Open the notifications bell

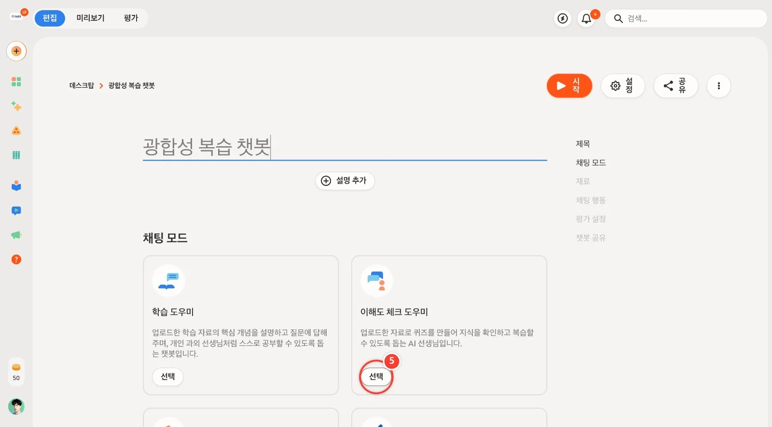tap(586, 18)
